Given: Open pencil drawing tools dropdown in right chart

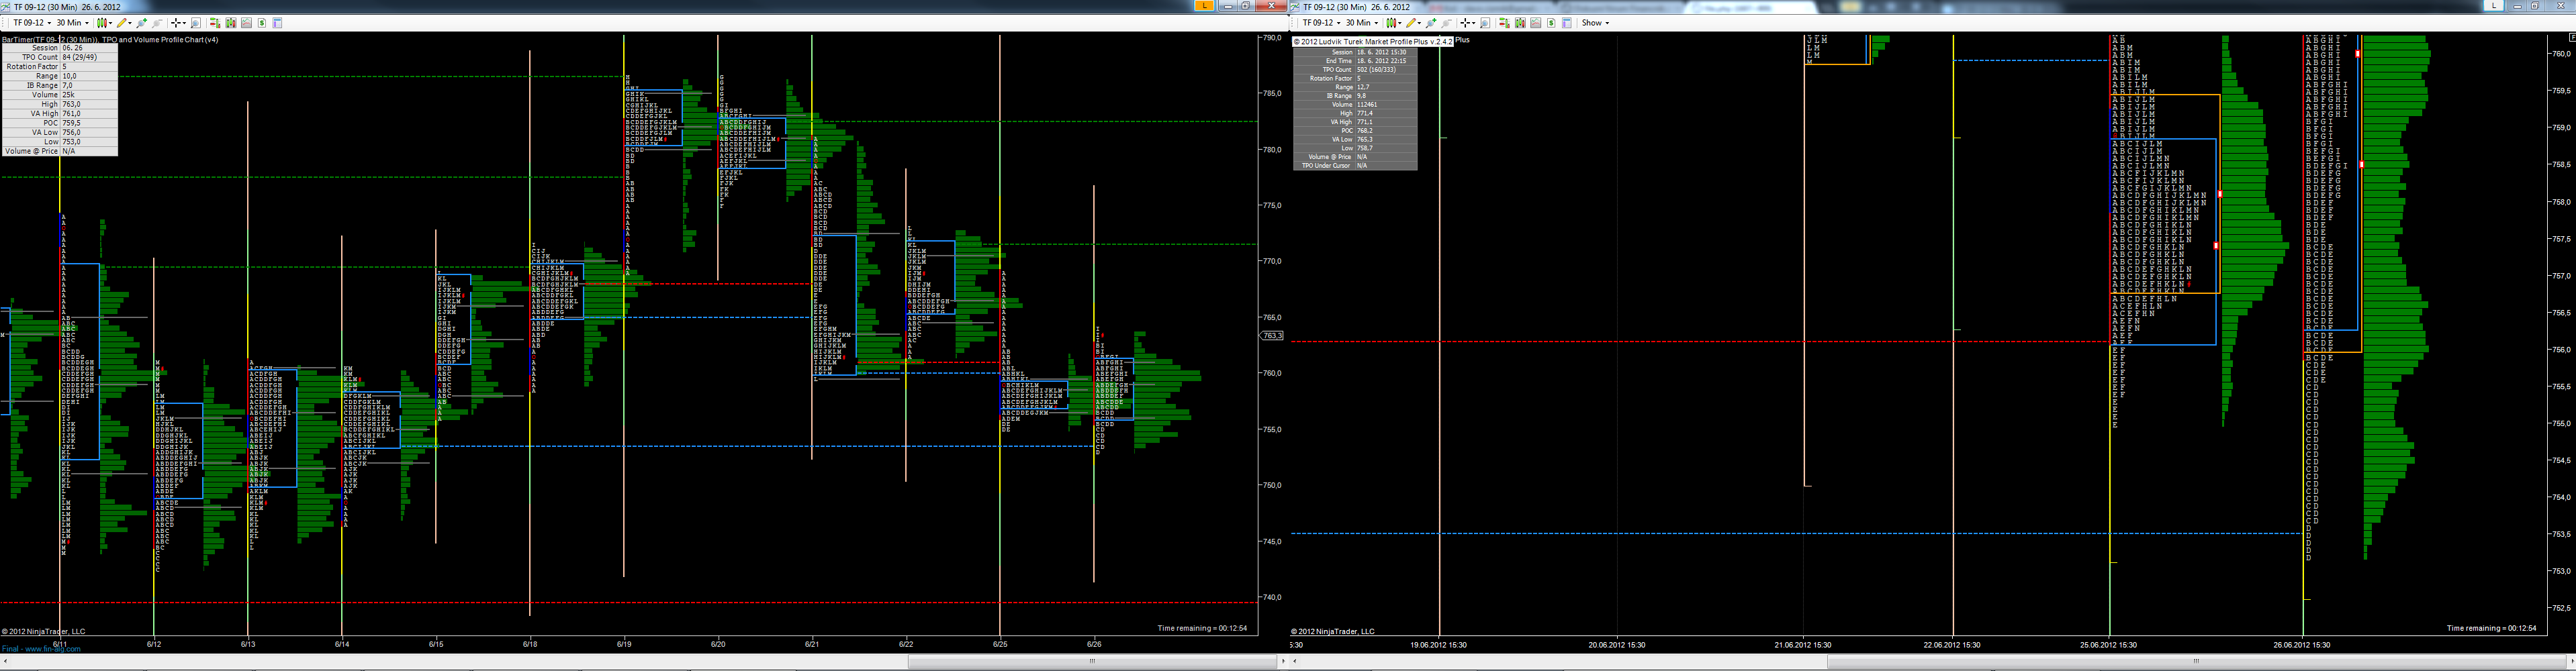Looking at the screenshot, I should pos(1413,23).
